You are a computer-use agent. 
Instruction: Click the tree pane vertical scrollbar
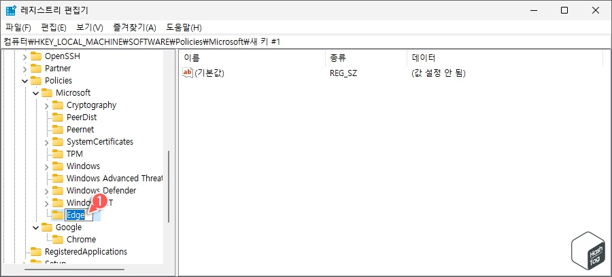click(169, 187)
